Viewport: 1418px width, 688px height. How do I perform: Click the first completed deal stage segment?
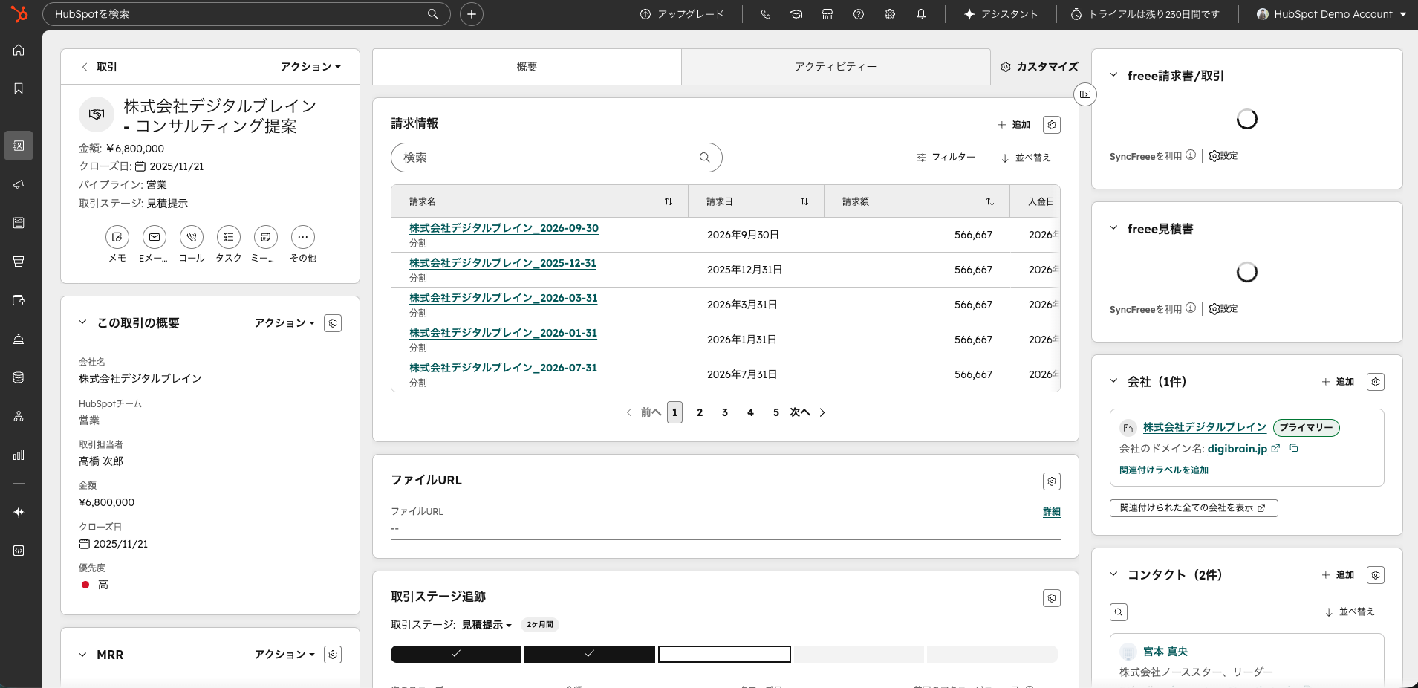coord(456,654)
